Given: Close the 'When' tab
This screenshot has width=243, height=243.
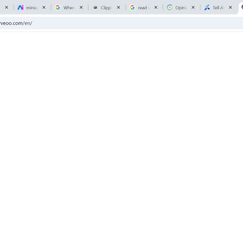Looking at the screenshot, I should point(81,8).
